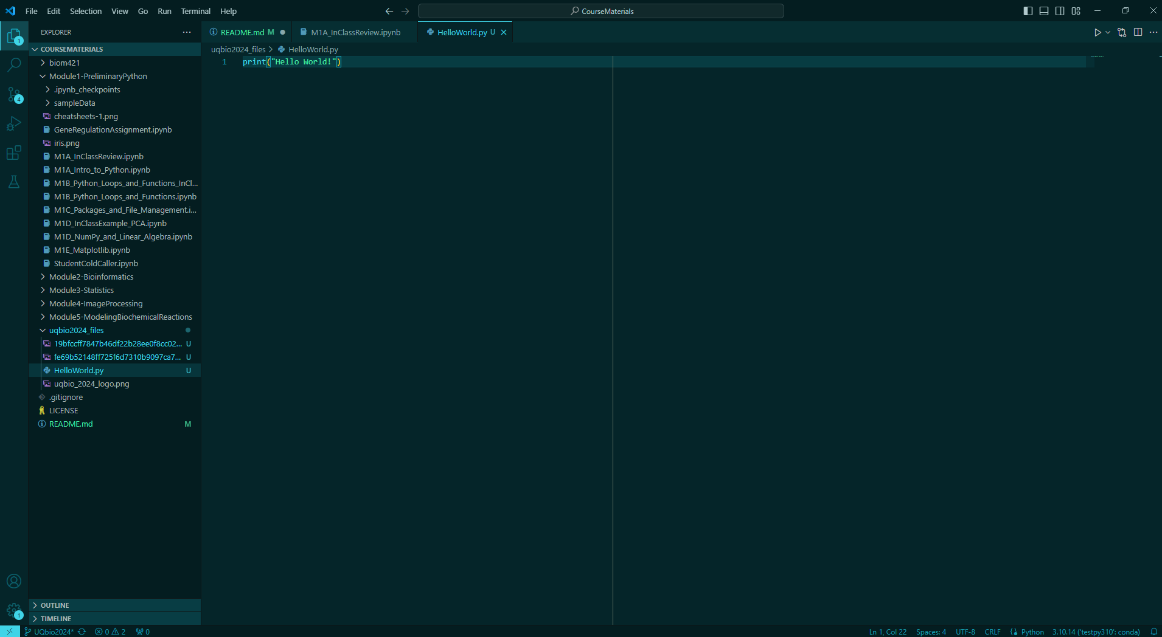1162x637 pixels.
Task: Open the Edit menu
Action: [x=54, y=11]
